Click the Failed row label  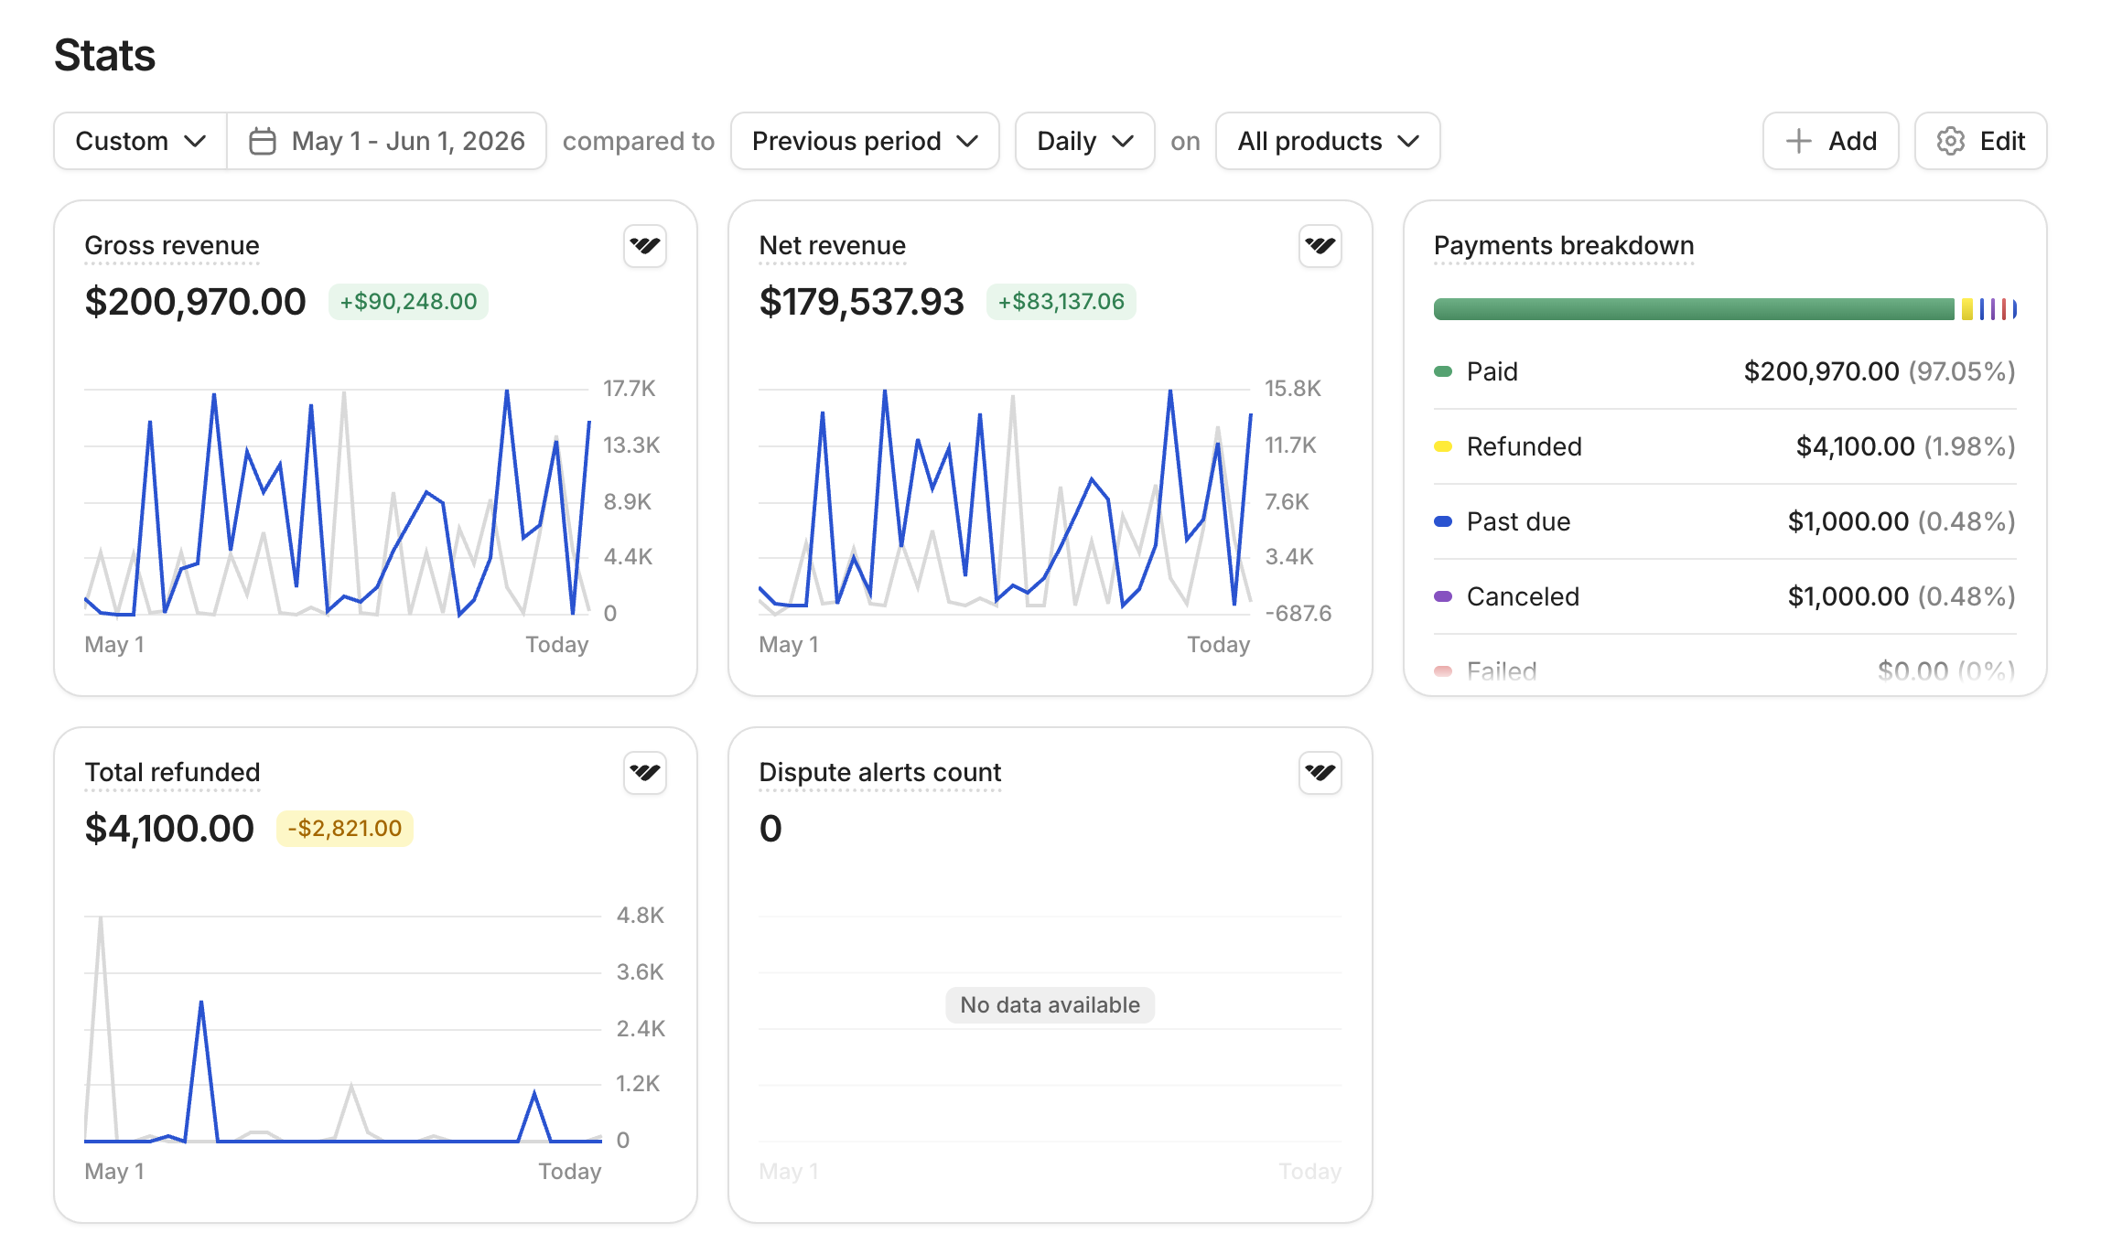coord(1502,670)
